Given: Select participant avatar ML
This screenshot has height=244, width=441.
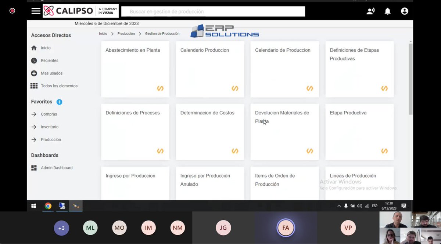Looking at the screenshot, I should pyautogui.click(x=90, y=228).
